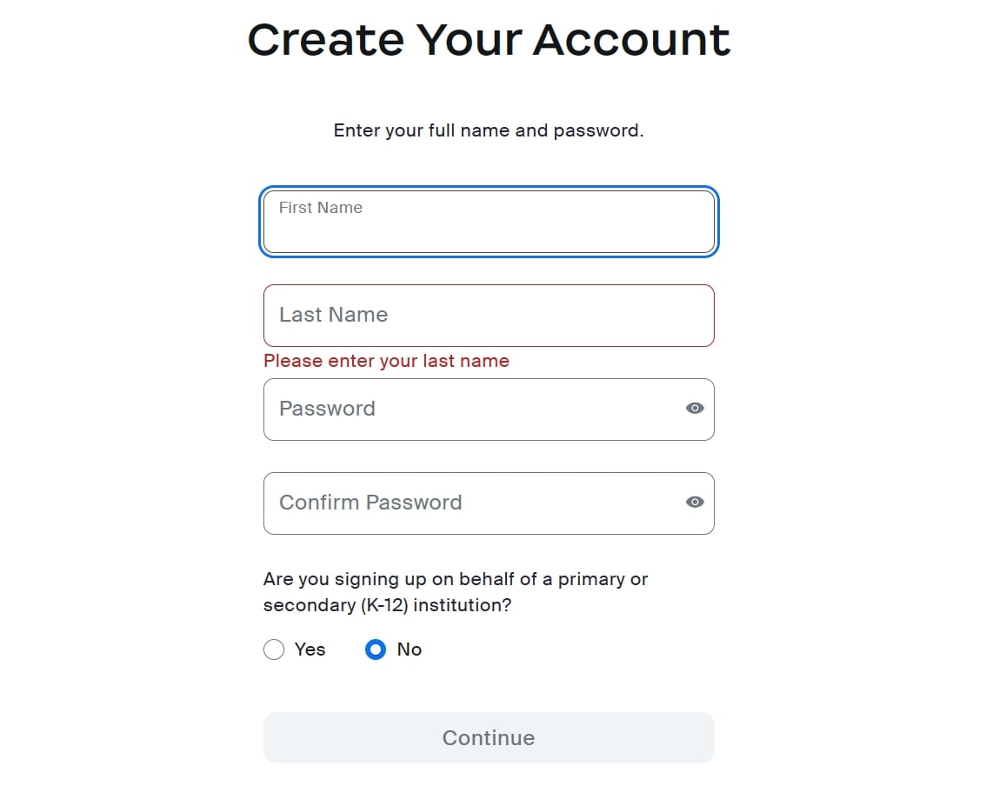
Task: Click the 'Create Your Account' heading
Action: point(489,40)
